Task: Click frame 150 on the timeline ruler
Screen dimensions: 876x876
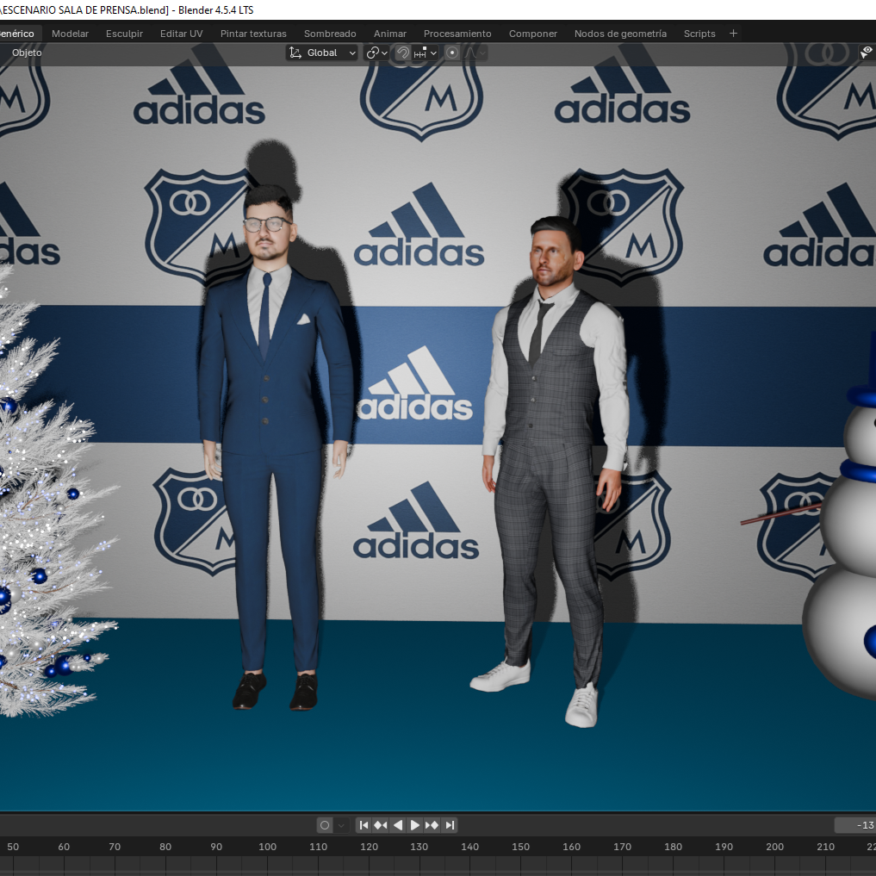Action: click(520, 847)
